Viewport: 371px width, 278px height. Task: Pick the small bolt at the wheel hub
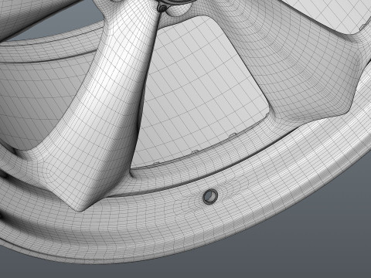[x=162, y=8]
